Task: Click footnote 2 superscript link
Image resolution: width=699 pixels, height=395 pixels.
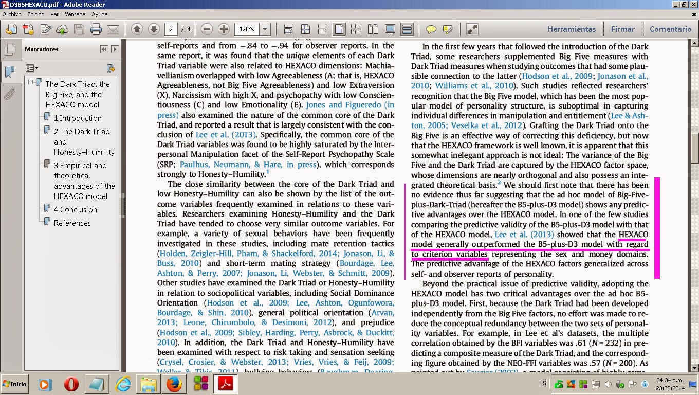Action: [499, 183]
